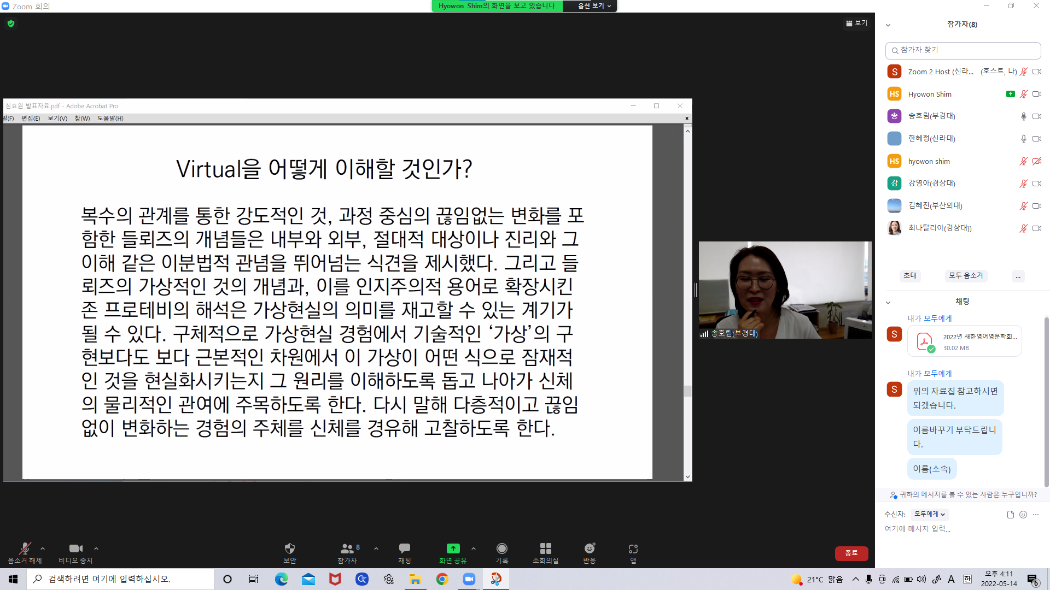This screenshot has width=1050, height=590.
Task: Click the red 종료 button
Action: click(851, 553)
